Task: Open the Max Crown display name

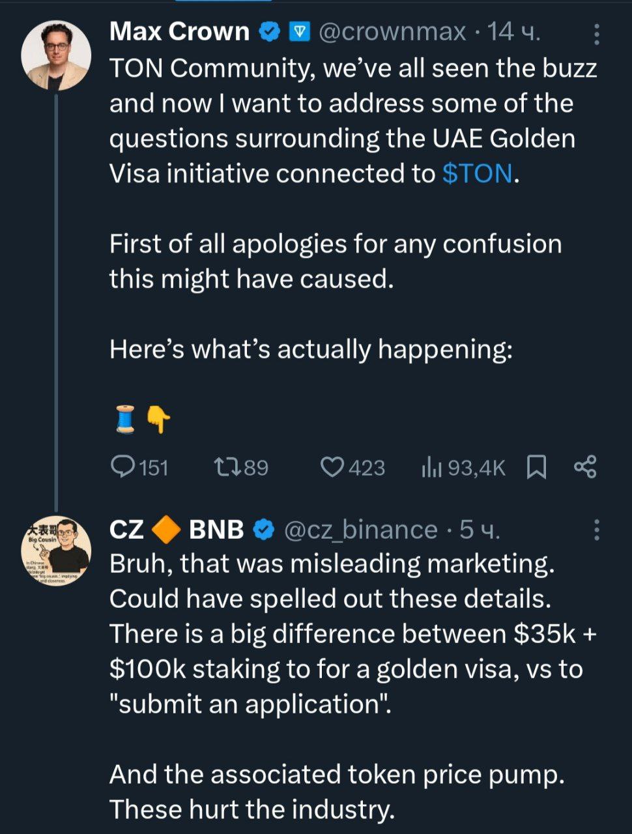Action: coord(180,31)
